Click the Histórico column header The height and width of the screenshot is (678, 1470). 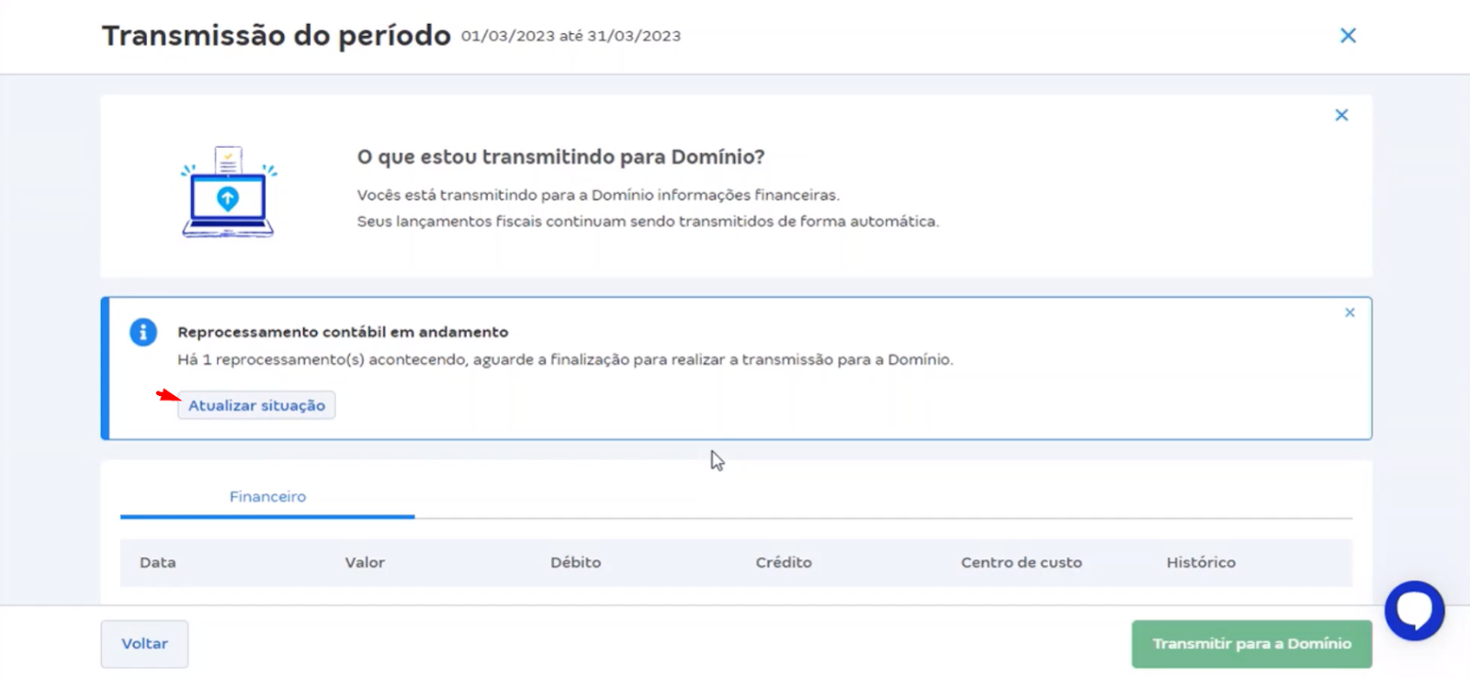1201,562
